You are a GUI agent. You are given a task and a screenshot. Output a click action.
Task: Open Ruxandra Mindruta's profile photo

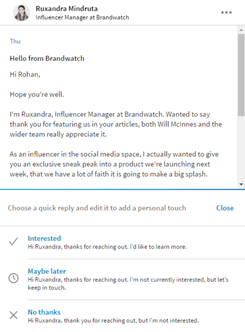(22, 12)
